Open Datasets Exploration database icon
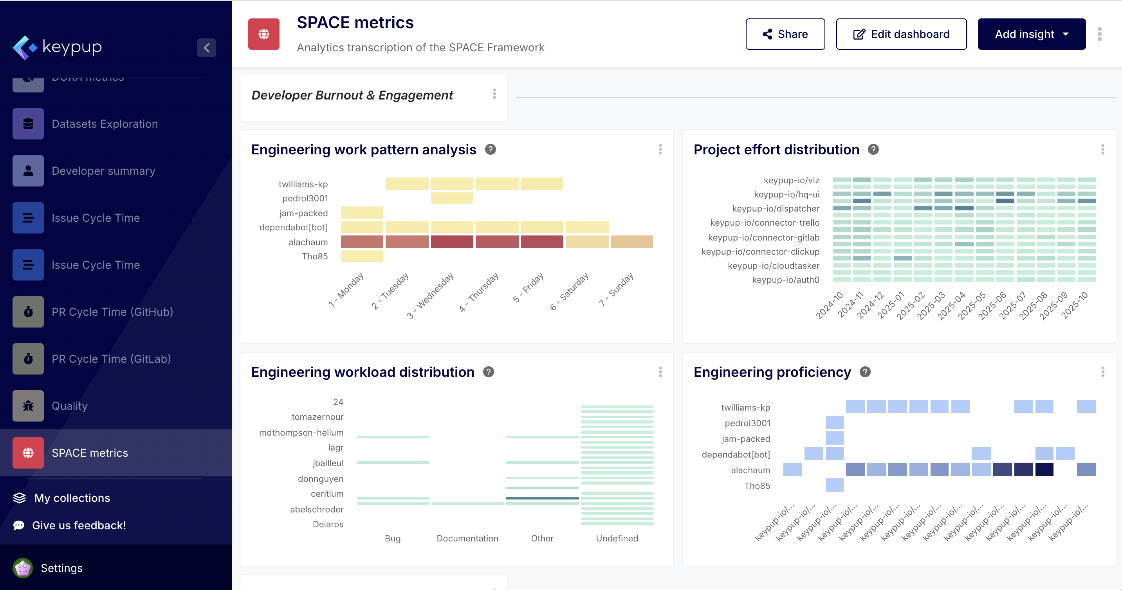The width and height of the screenshot is (1122, 590). (x=28, y=124)
